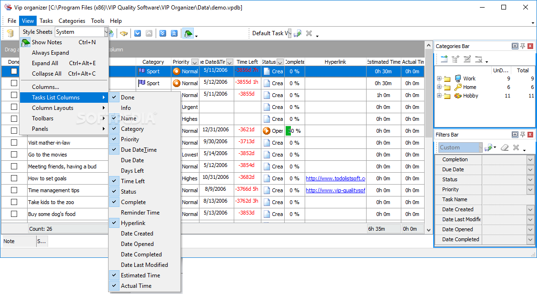Click the task list scroll down arrow
The width and height of the screenshot is (537, 294).
coord(428,230)
